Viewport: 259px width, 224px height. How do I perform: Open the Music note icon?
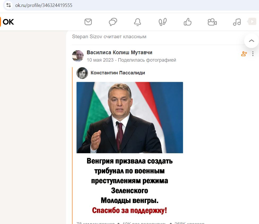click(x=237, y=22)
